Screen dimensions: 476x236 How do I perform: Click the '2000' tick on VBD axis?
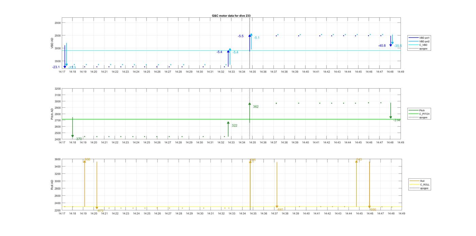[57, 23]
